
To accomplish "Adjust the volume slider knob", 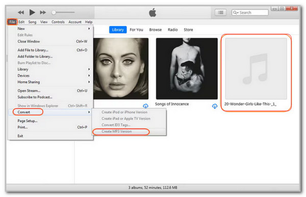I will click(54, 12).
